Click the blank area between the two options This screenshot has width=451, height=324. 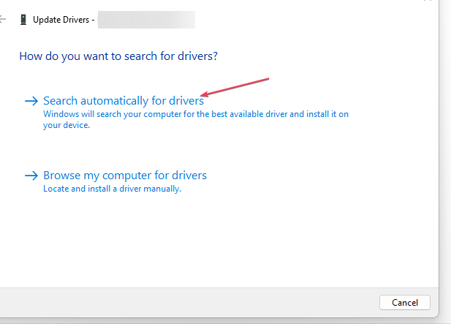pos(187,150)
